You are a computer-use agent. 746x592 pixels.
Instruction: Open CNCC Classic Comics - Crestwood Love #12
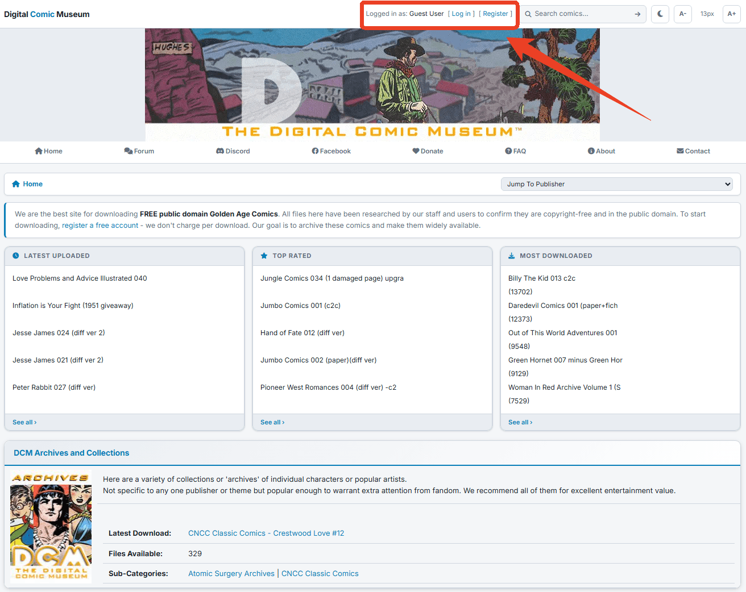[x=266, y=533]
